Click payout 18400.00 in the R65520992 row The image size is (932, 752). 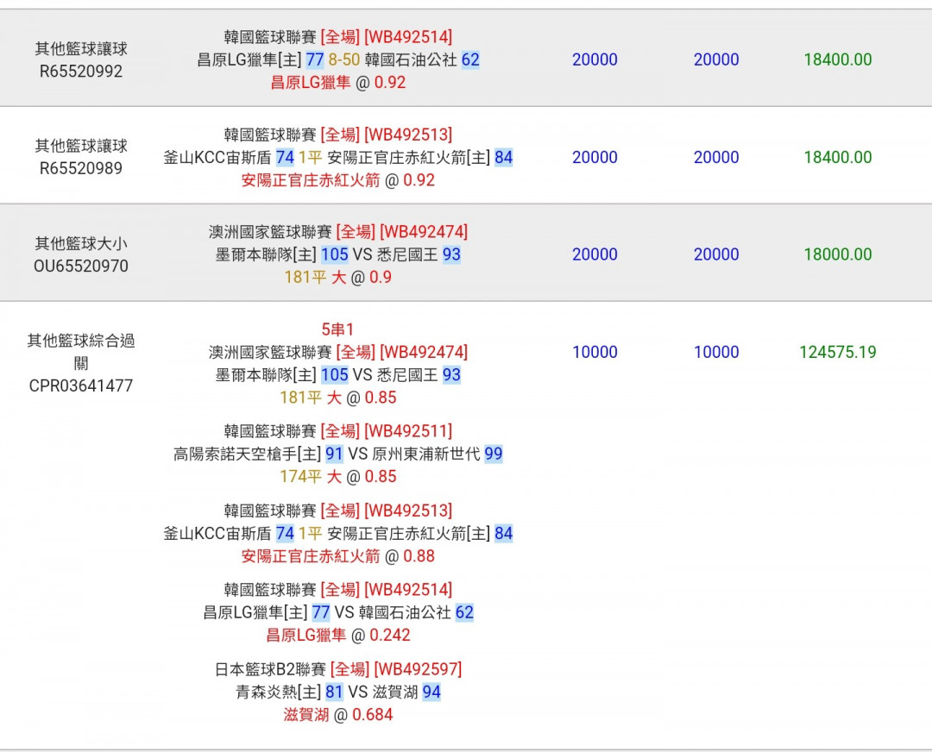[x=837, y=60]
